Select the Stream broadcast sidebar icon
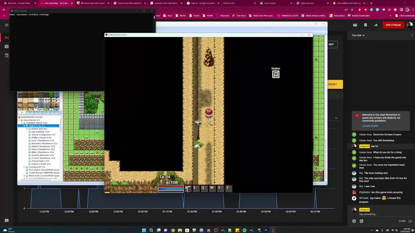Screen dimensions: 415x233 coord(6,38)
